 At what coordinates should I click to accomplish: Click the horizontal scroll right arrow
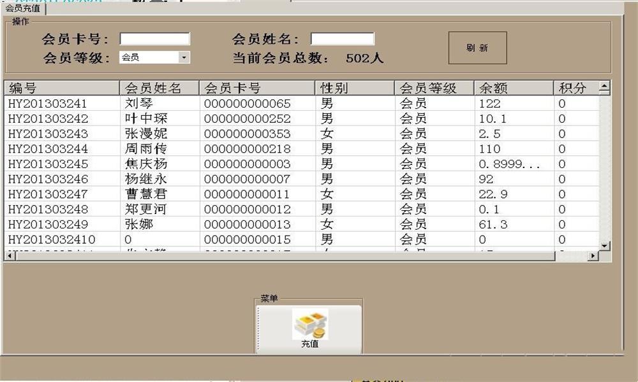593,256
